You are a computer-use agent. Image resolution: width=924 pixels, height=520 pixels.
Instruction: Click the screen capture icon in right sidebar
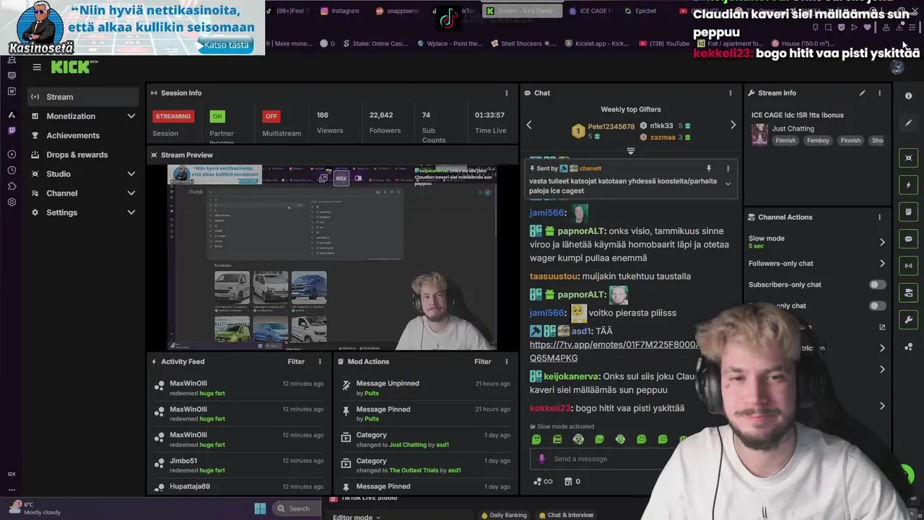coord(908,158)
